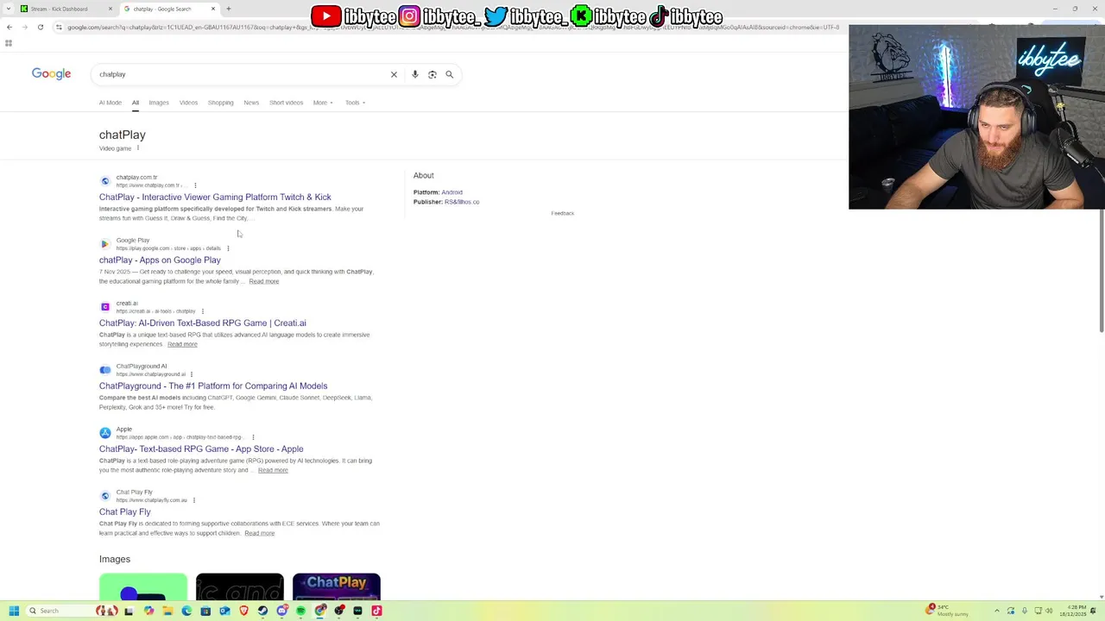The width and height of the screenshot is (1105, 621).
Task: Clear the chatplay search query
Action: click(394, 74)
